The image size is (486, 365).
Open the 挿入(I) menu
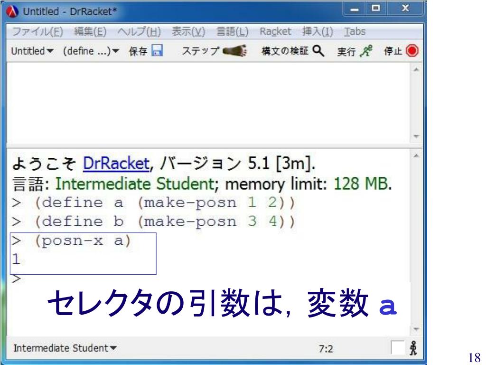click(x=318, y=31)
